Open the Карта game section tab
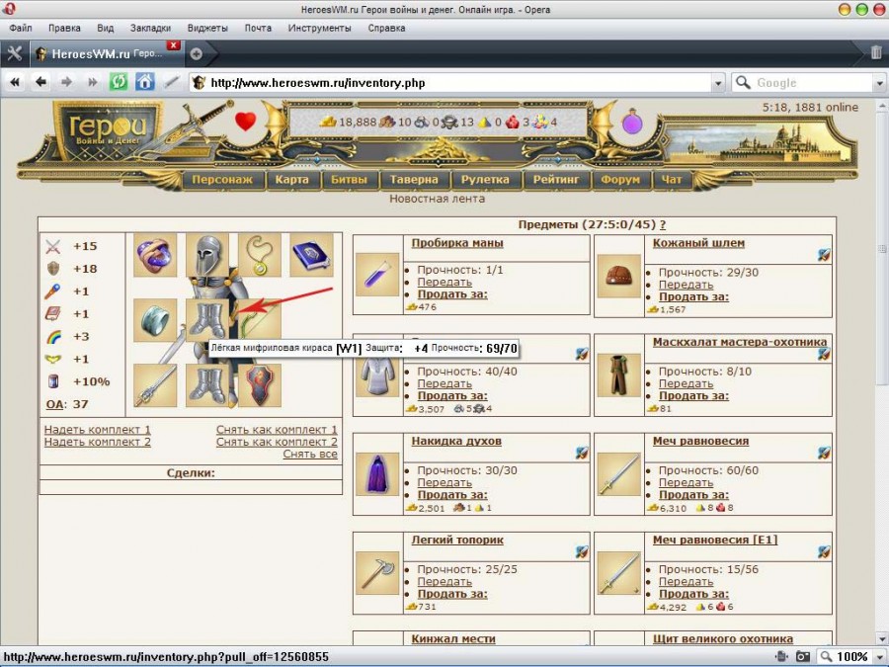The image size is (889, 667). [x=292, y=180]
